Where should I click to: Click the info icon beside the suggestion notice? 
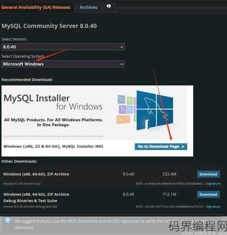(8, 220)
